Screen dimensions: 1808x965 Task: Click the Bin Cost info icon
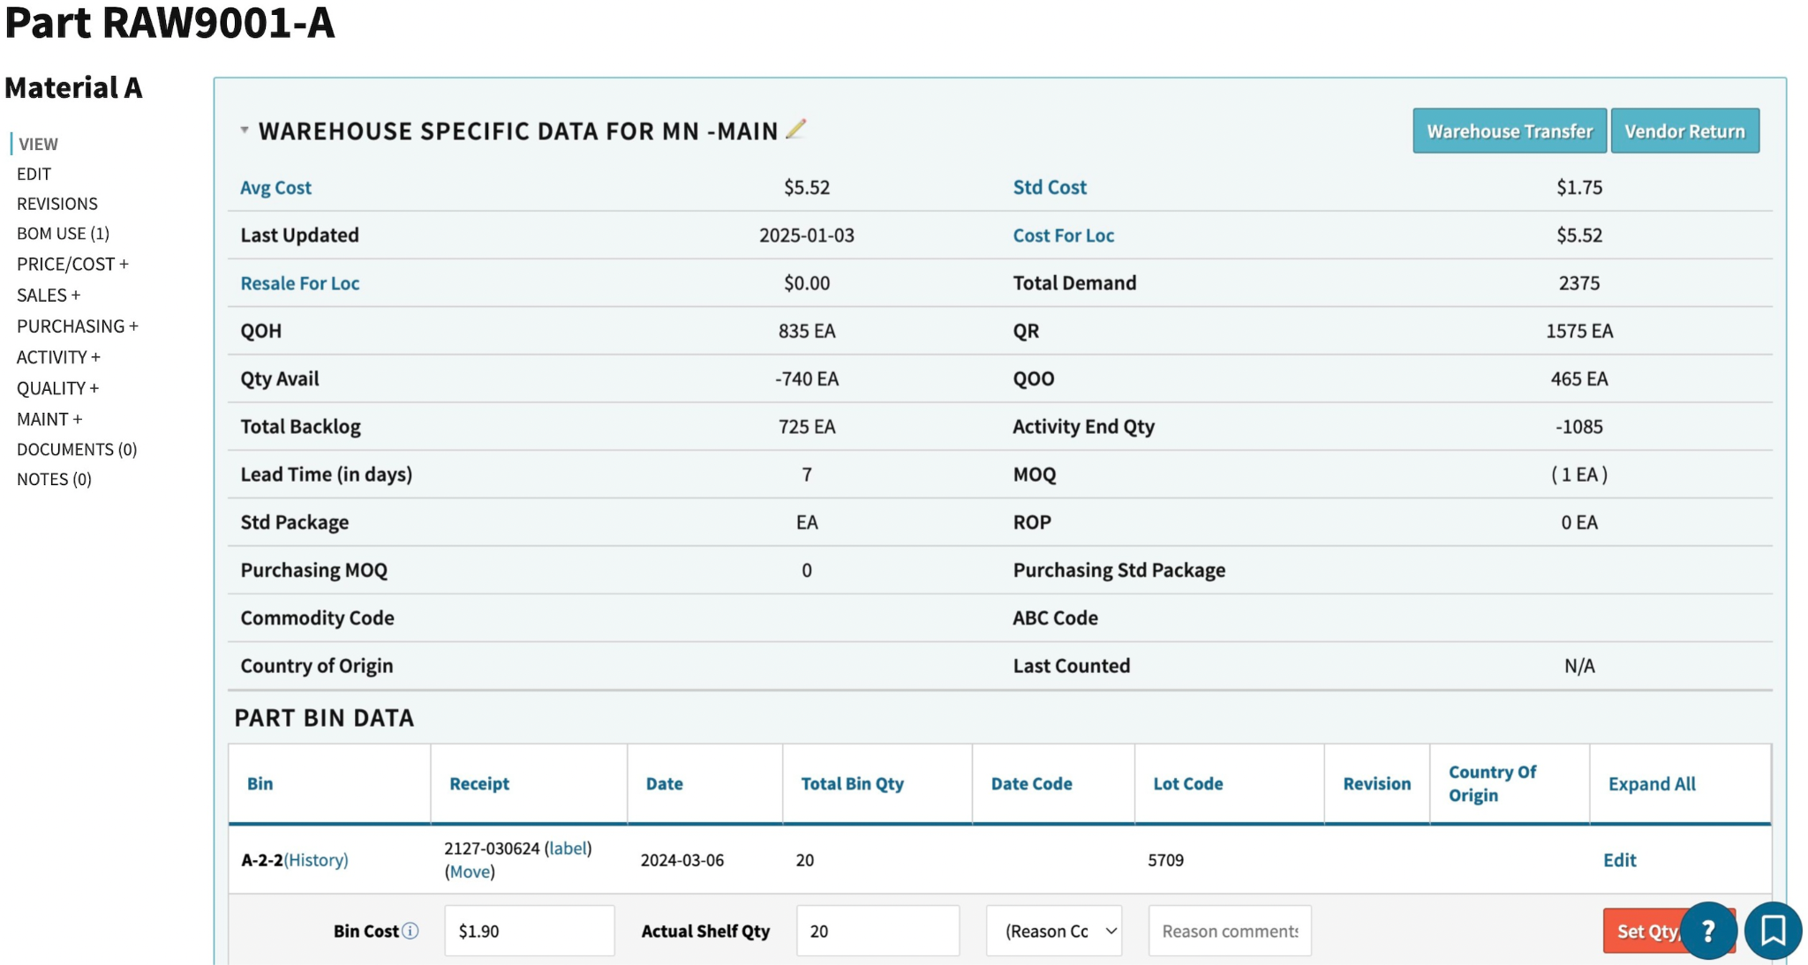point(411,931)
